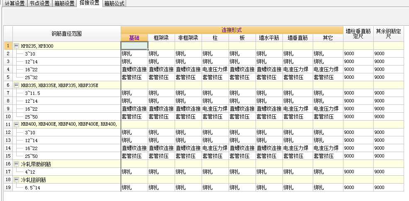Select row 7 其它 cell 绑扎
This screenshot has width=409, height=201.
[x=328, y=93]
